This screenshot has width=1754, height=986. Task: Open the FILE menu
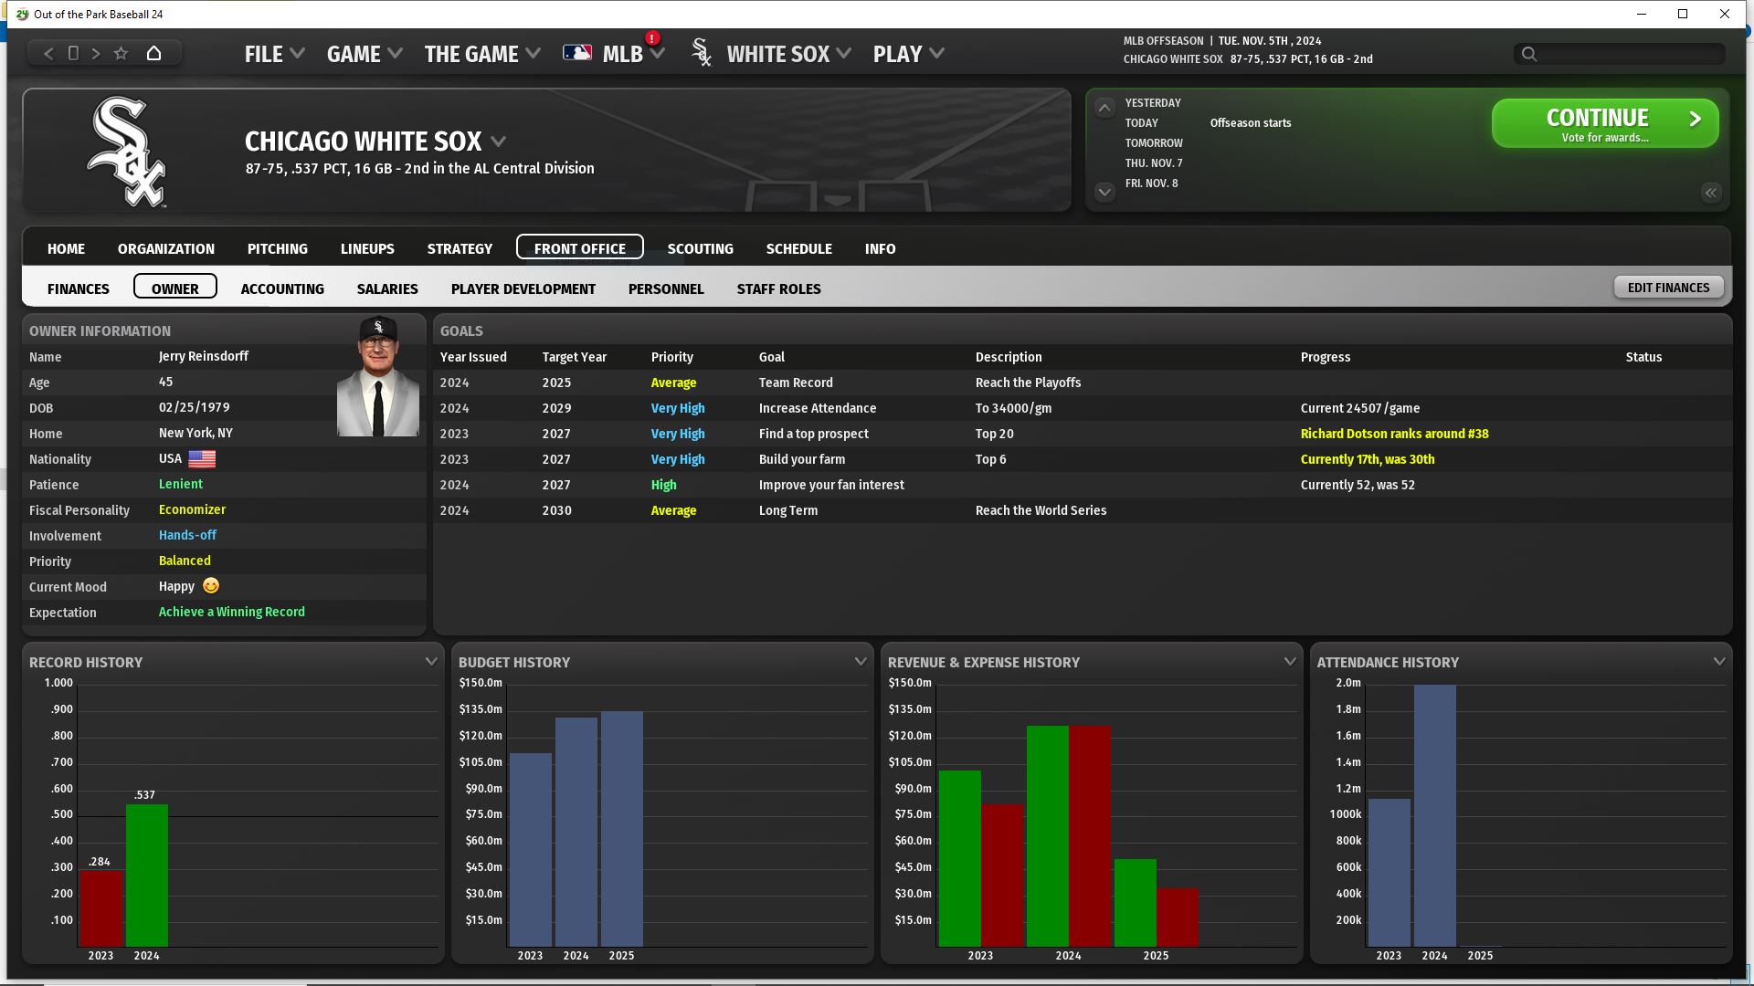(x=273, y=54)
